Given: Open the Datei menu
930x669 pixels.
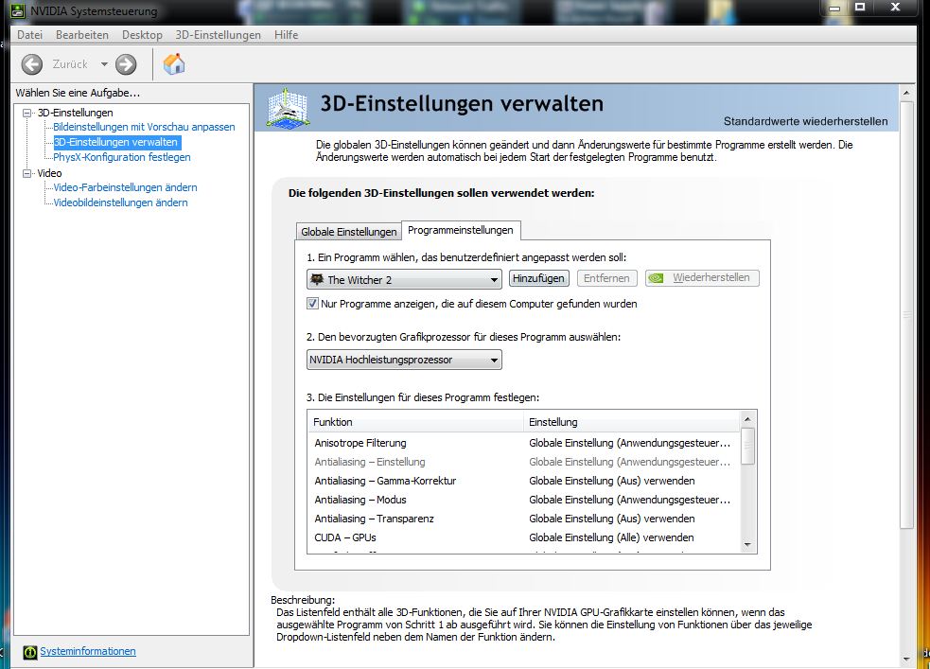Looking at the screenshot, I should point(29,34).
